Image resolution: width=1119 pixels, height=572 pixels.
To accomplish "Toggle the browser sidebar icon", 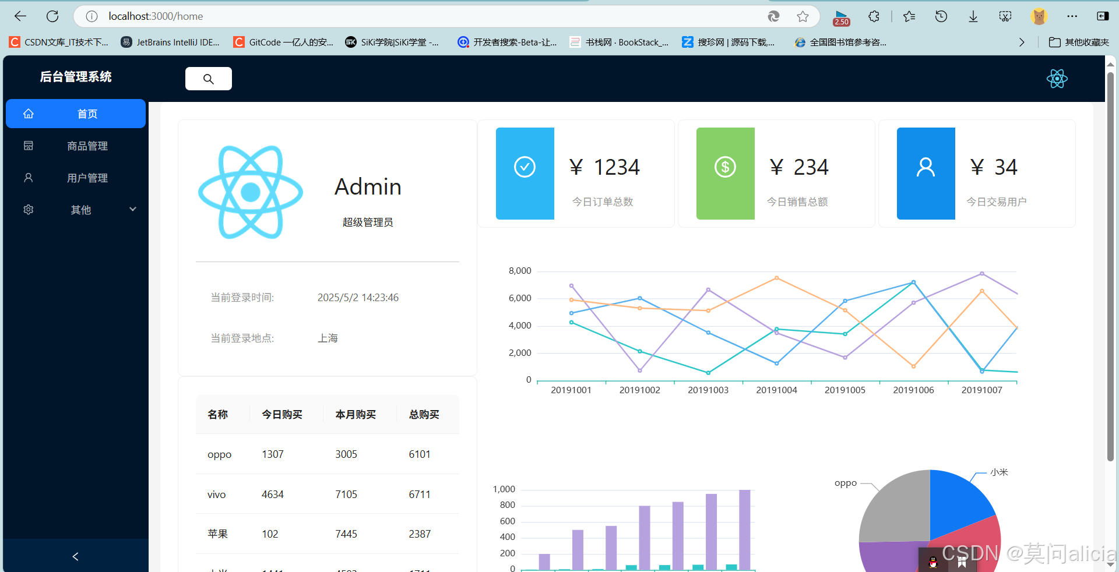I will (x=1103, y=16).
